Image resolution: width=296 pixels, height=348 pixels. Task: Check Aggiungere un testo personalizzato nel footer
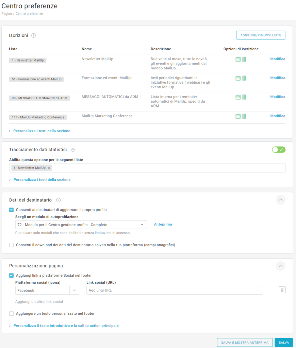[x=12, y=314]
